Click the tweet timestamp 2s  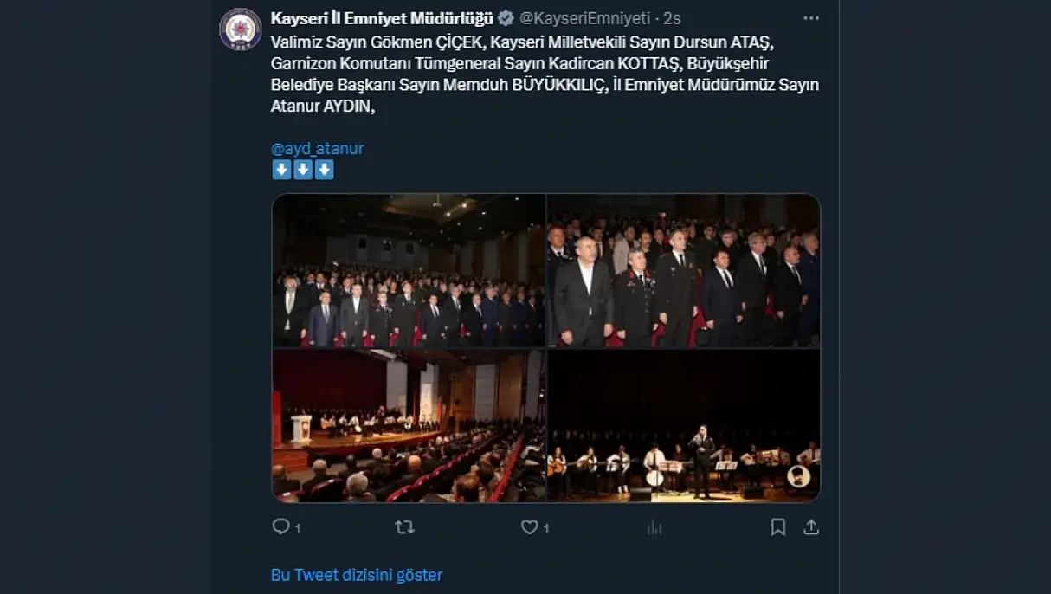tap(672, 18)
